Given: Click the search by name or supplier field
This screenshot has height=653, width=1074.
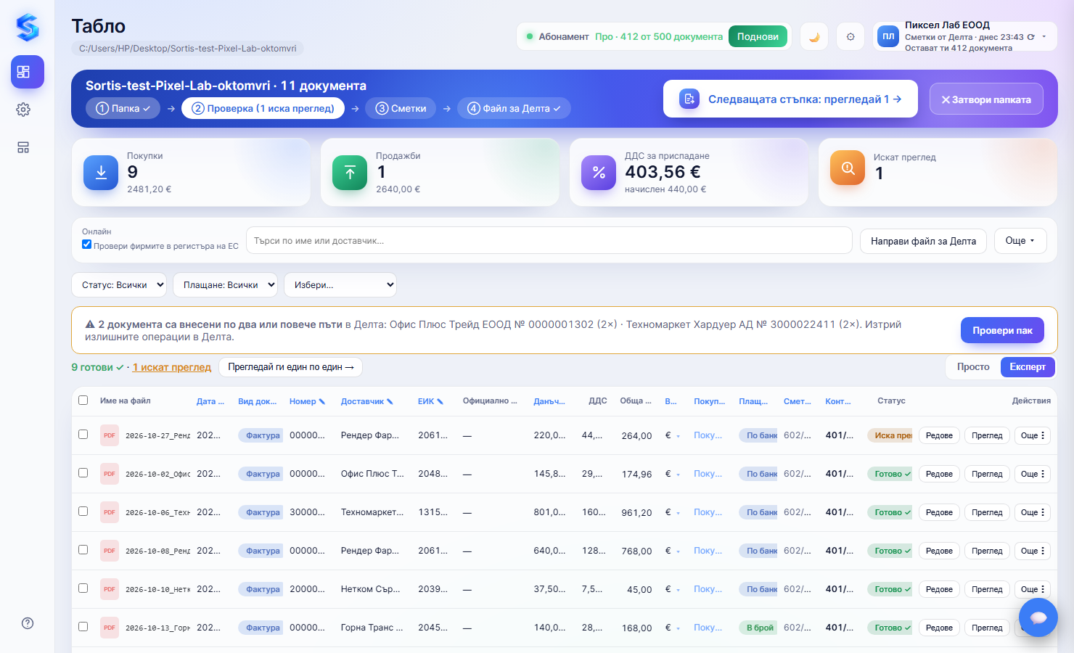Looking at the screenshot, I should click(x=549, y=241).
